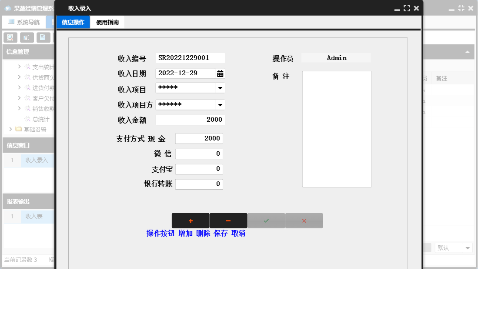Screen dimensions: 478x311
Task: Click the green checkmark save button
Action: point(266,221)
